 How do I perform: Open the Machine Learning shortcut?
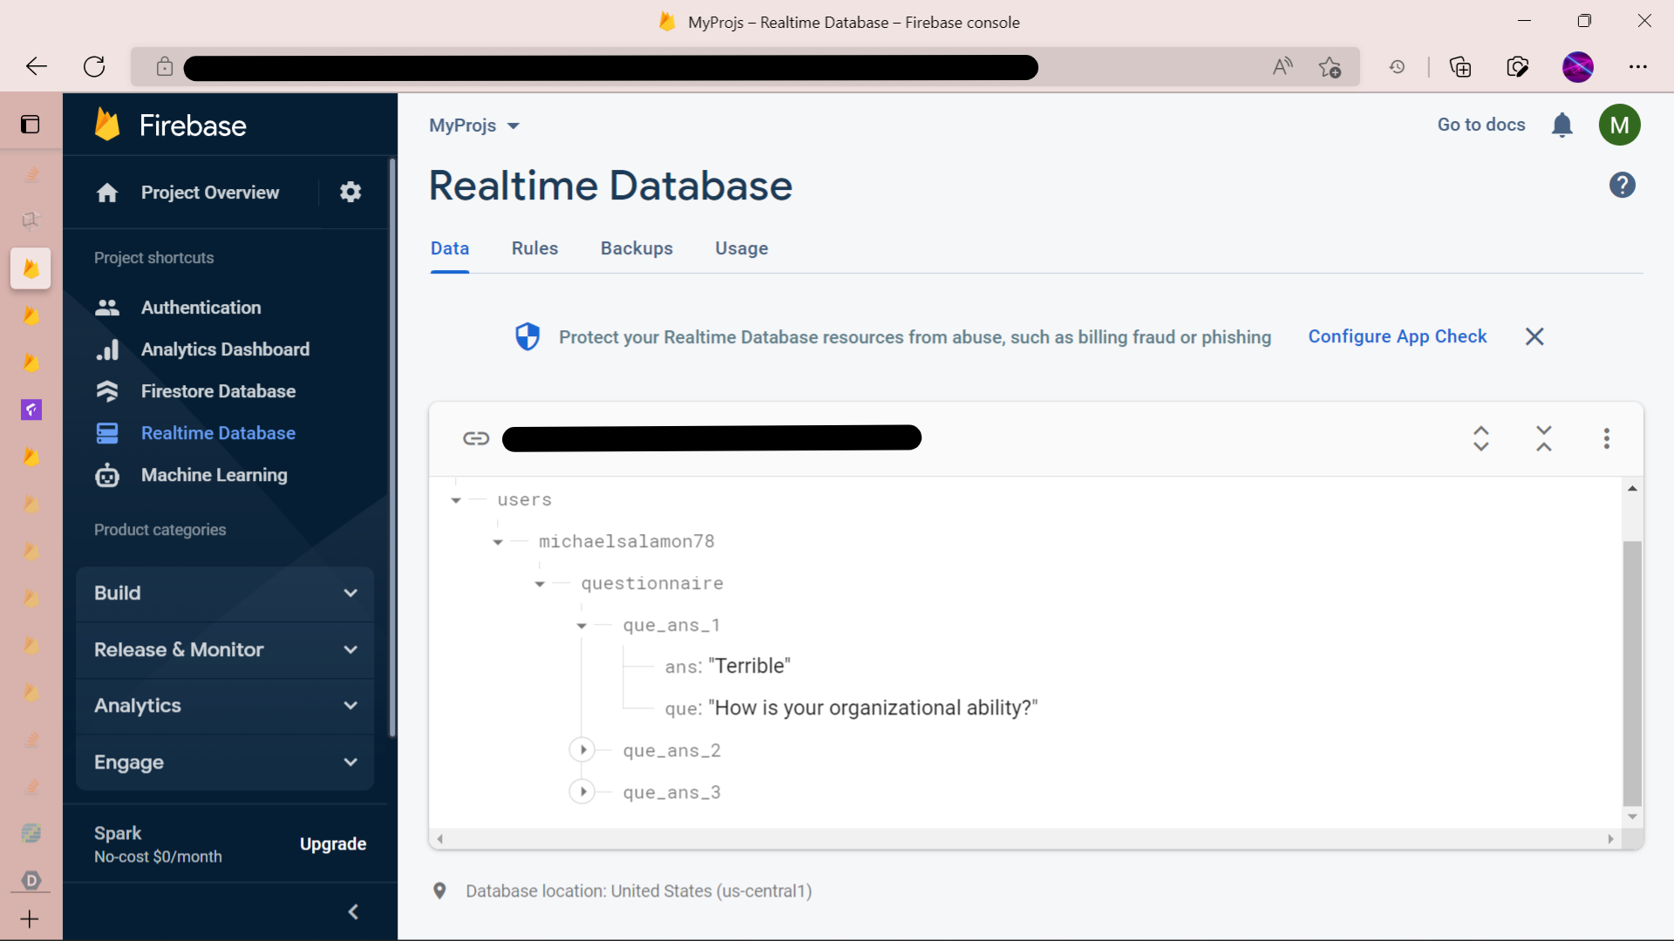[x=214, y=475]
